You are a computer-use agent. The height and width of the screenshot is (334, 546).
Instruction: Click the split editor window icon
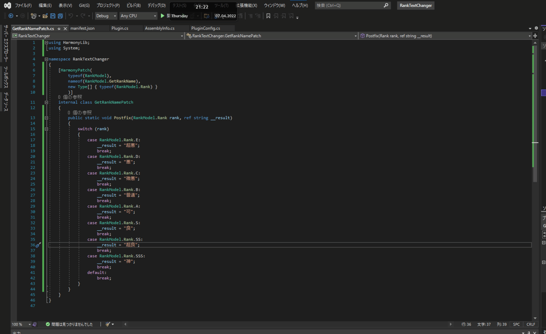pyautogui.click(x=535, y=35)
